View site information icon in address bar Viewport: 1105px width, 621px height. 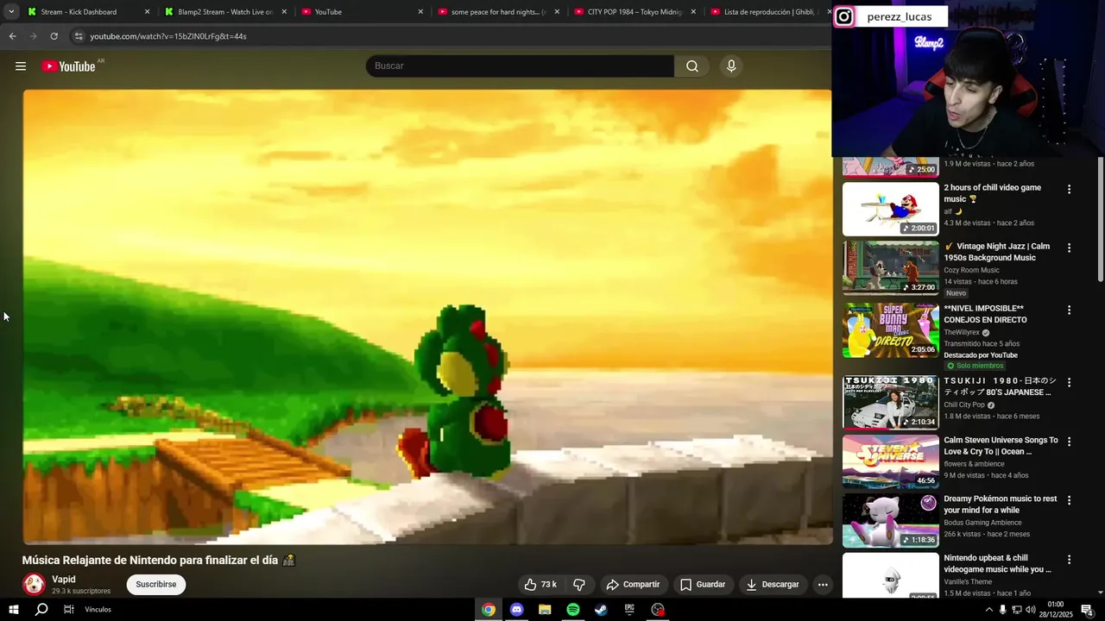click(x=79, y=36)
